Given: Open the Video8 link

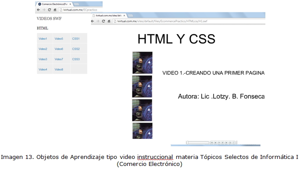Looking at the screenshot, I should coord(59,70).
